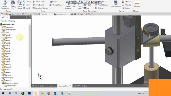Image resolution: width=171 pixels, height=96 pixels.
Task: Select Jig 24,4:1 in the browser
Action: (x=8, y=54)
